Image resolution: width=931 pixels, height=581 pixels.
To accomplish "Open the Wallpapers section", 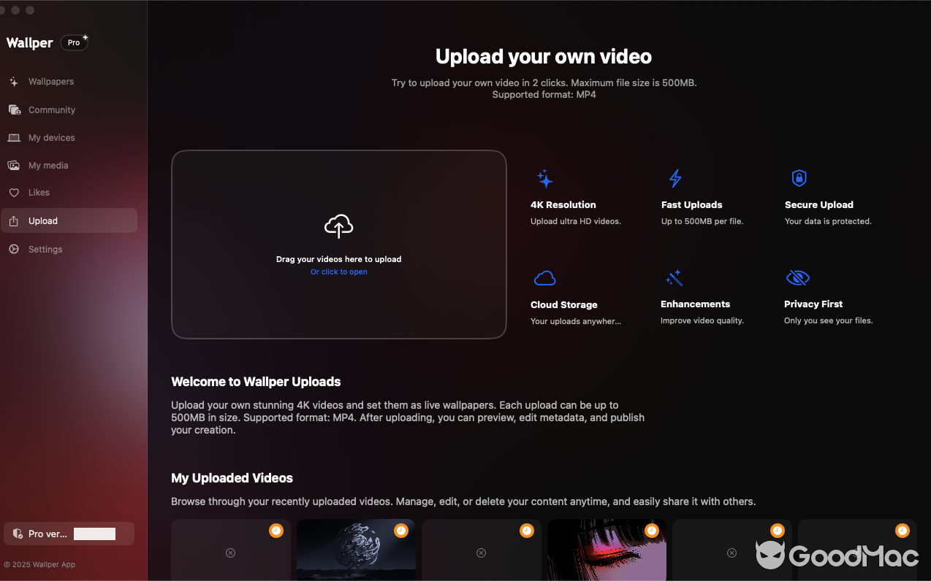I will [15, 81].
